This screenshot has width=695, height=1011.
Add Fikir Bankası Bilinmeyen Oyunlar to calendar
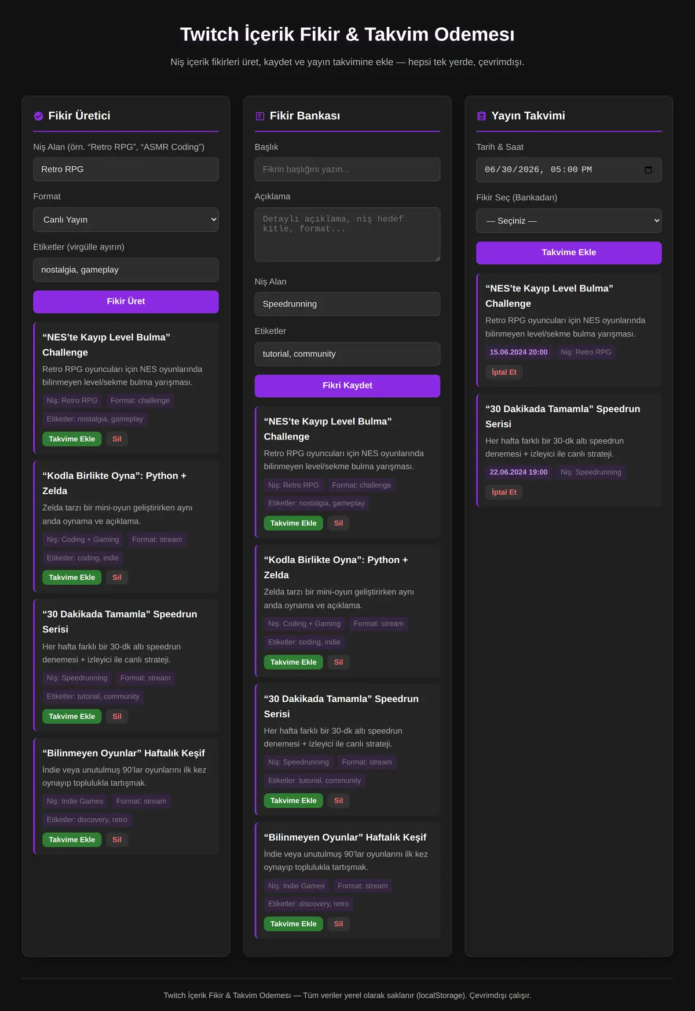click(294, 924)
